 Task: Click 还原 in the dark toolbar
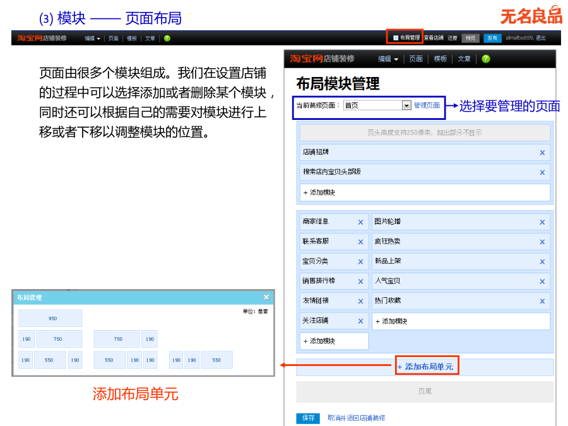(453, 38)
